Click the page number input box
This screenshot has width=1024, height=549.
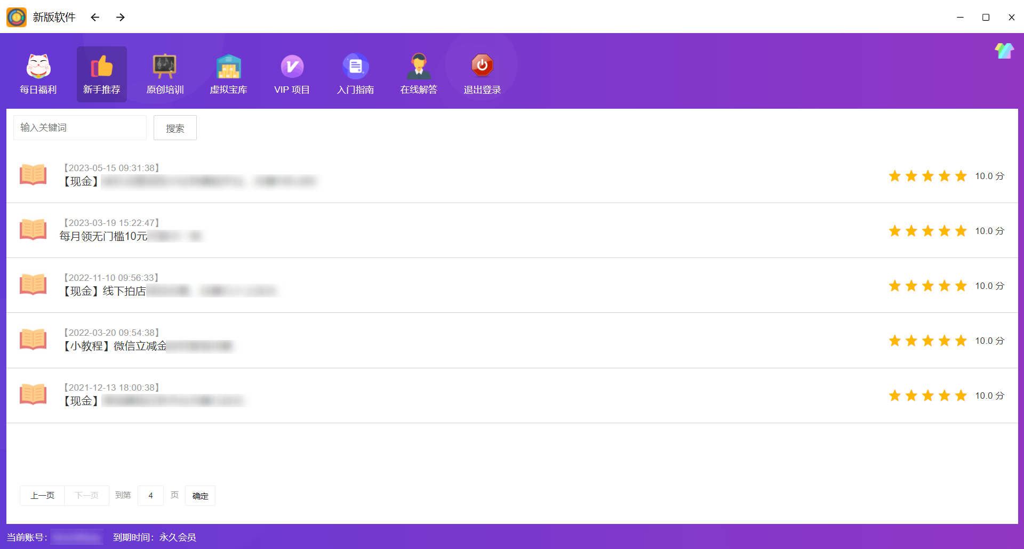[150, 496]
